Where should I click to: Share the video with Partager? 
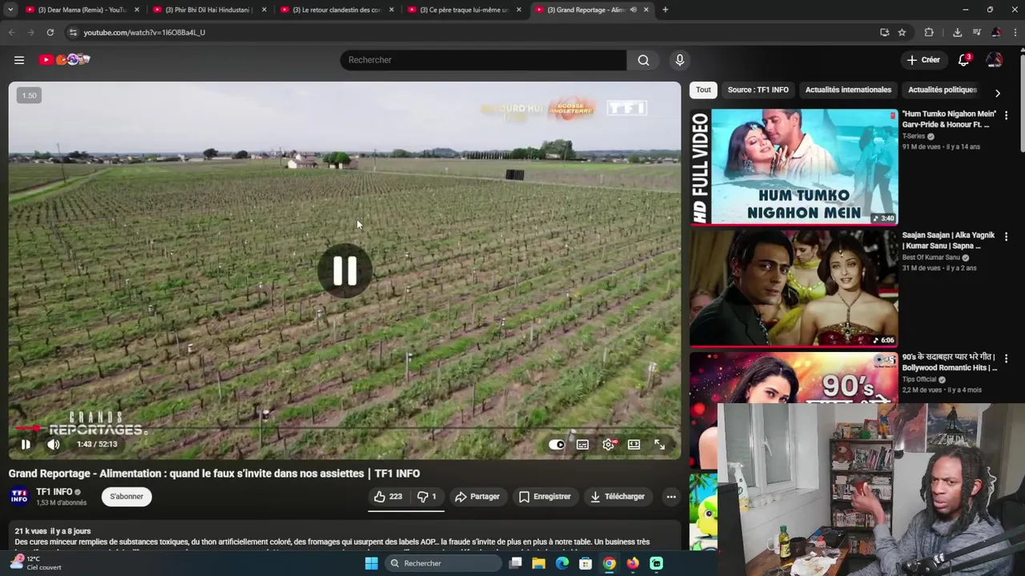point(477,497)
